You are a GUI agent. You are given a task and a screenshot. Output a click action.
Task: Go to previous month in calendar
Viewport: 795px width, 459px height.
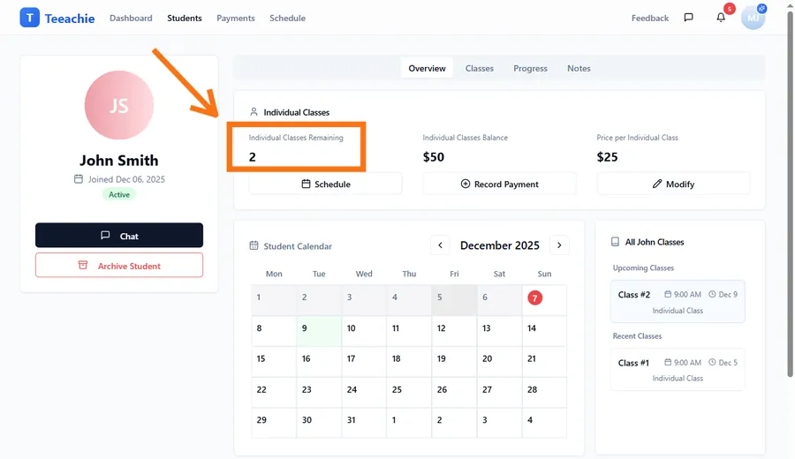[x=440, y=245]
